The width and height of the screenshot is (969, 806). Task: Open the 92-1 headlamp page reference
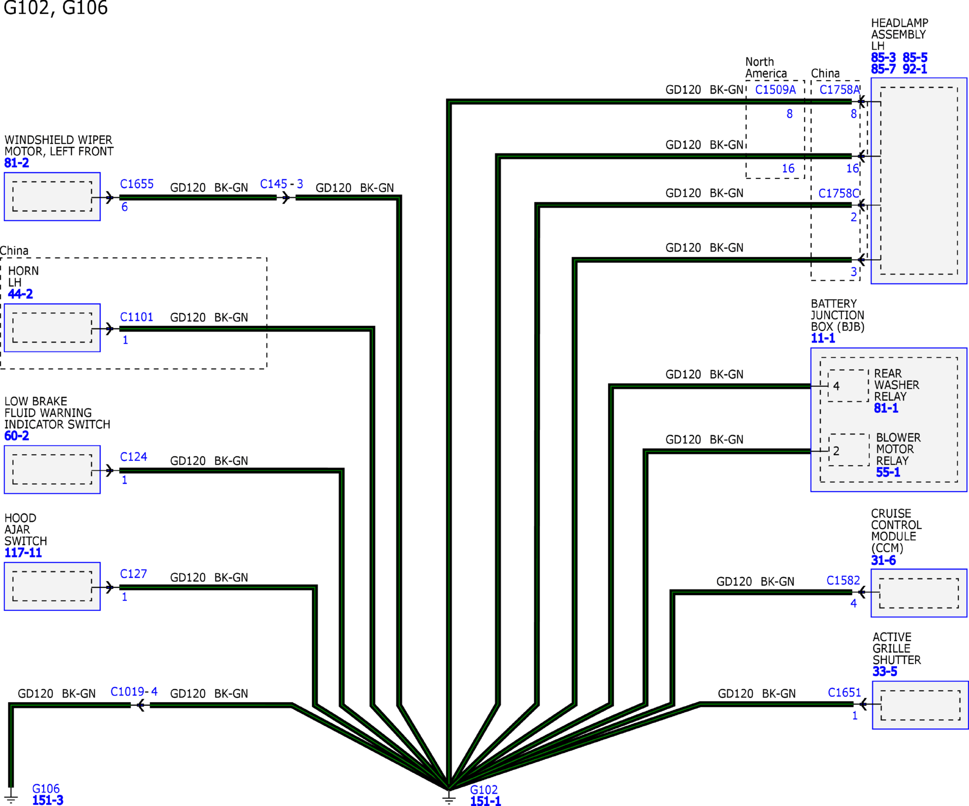(x=915, y=69)
